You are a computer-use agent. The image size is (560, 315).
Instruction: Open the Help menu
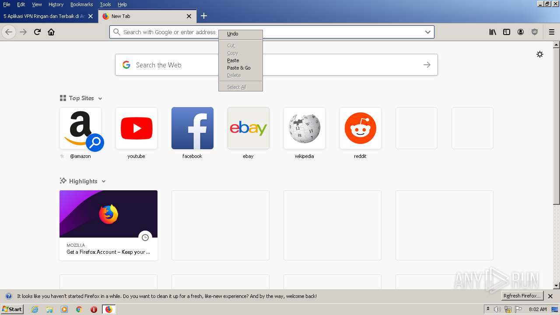coord(122,4)
